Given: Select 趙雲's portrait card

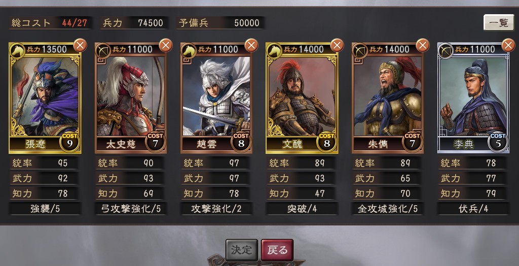Looking at the screenshot, I should coord(216,98).
